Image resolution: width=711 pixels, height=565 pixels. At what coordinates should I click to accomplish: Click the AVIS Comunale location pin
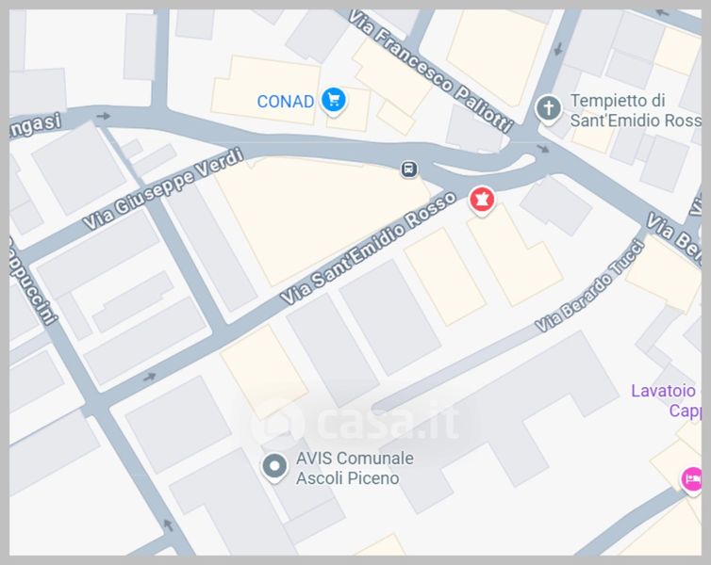click(274, 467)
